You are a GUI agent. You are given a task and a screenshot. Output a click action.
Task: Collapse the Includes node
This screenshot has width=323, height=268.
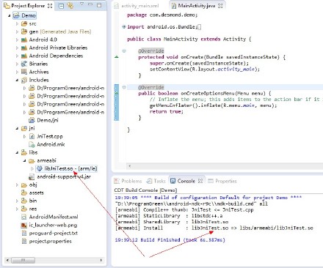click(x=17, y=80)
